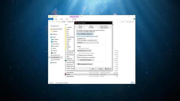Screen dimensions: 180x101
Task: Click the Search Apex field
Action: click(x=129, y=22)
